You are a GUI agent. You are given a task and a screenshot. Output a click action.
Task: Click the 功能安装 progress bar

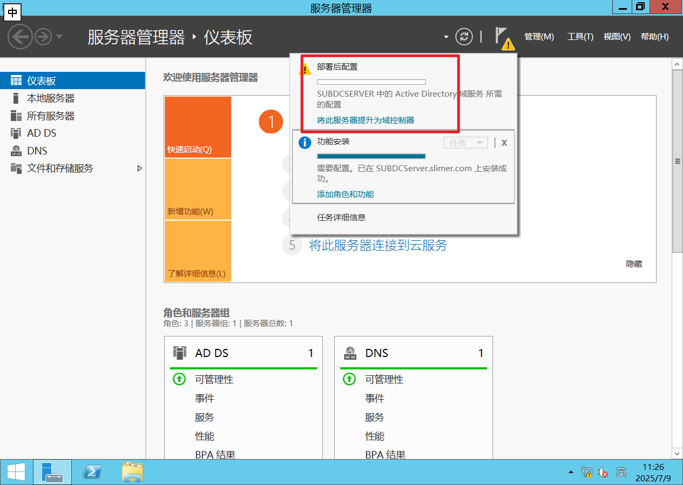click(x=371, y=156)
